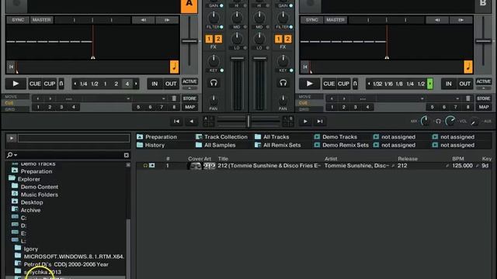Click global transport rewind arrow

[192, 121]
